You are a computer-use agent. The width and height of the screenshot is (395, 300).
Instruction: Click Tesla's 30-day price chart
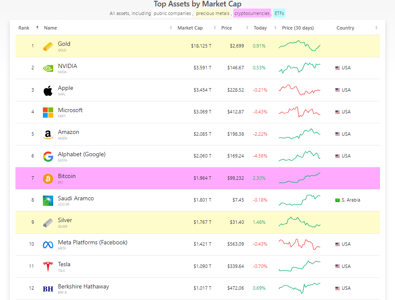299,266
